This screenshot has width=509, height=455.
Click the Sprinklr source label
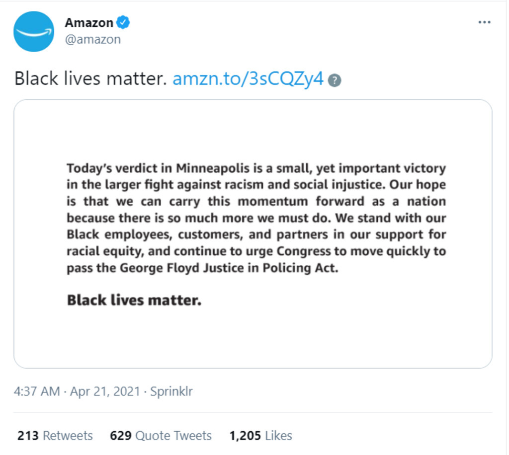[x=170, y=391]
